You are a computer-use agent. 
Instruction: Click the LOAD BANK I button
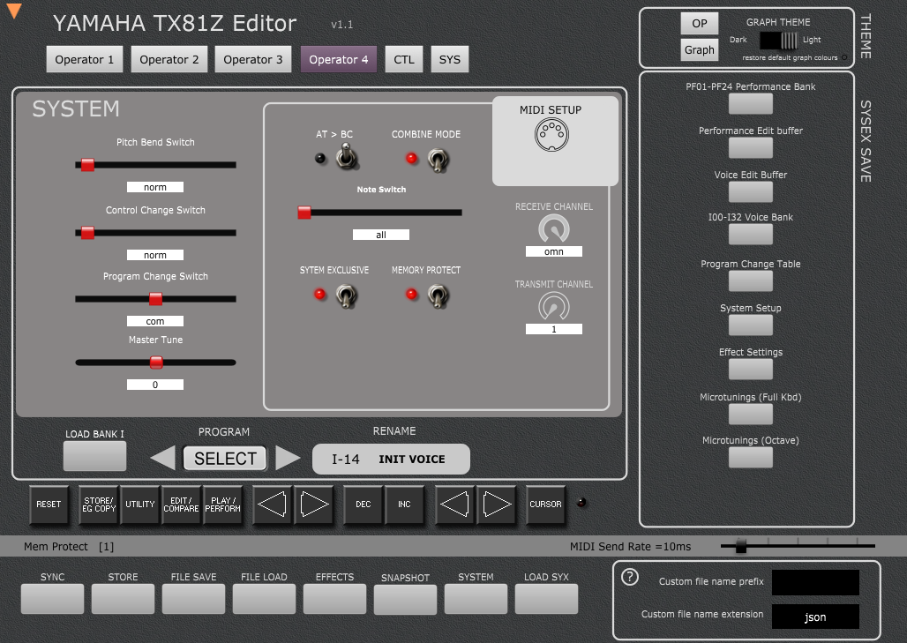point(94,454)
